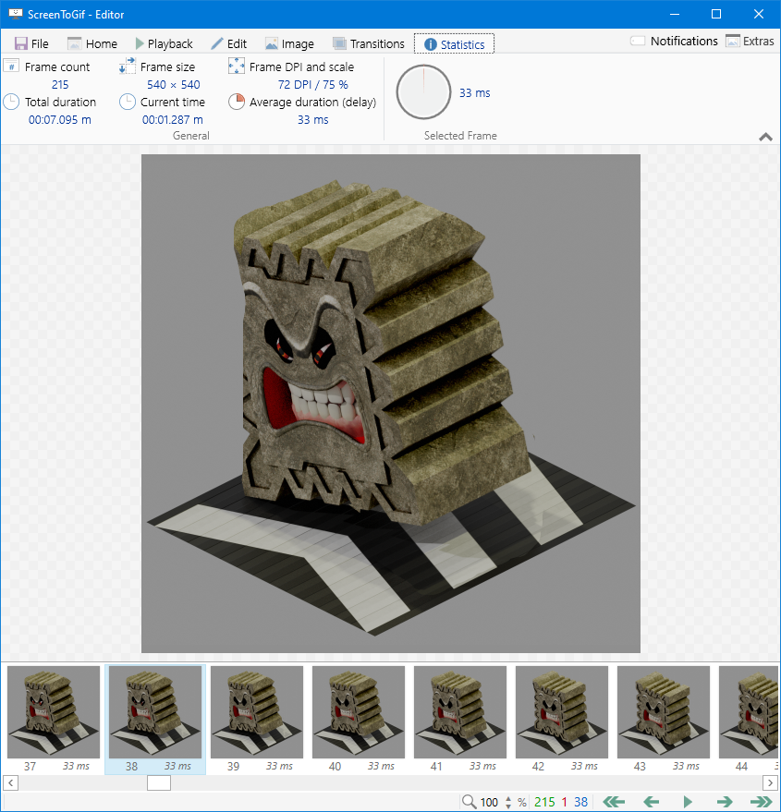The width and height of the screenshot is (781, 812).
Task: Click the Frame count value 215
Action: [60, 84]
